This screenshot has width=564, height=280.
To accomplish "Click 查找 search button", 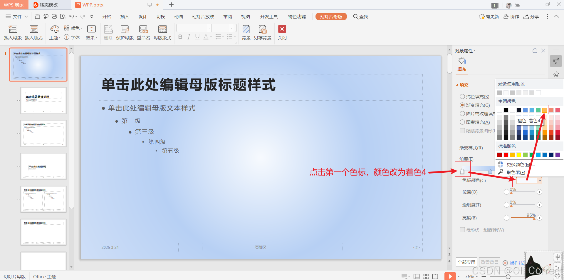I will click(361, 16).
